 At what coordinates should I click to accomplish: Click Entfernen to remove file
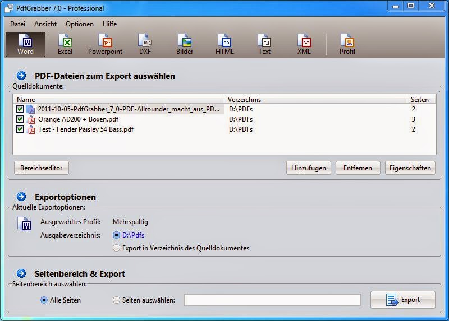pyautogui.click(x=358, y=168)
